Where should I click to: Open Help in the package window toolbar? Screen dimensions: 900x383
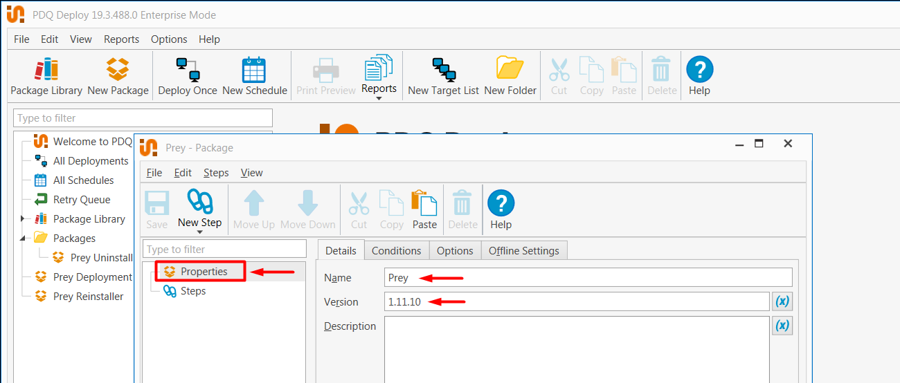pyautogui.click(x=501, y=210)
